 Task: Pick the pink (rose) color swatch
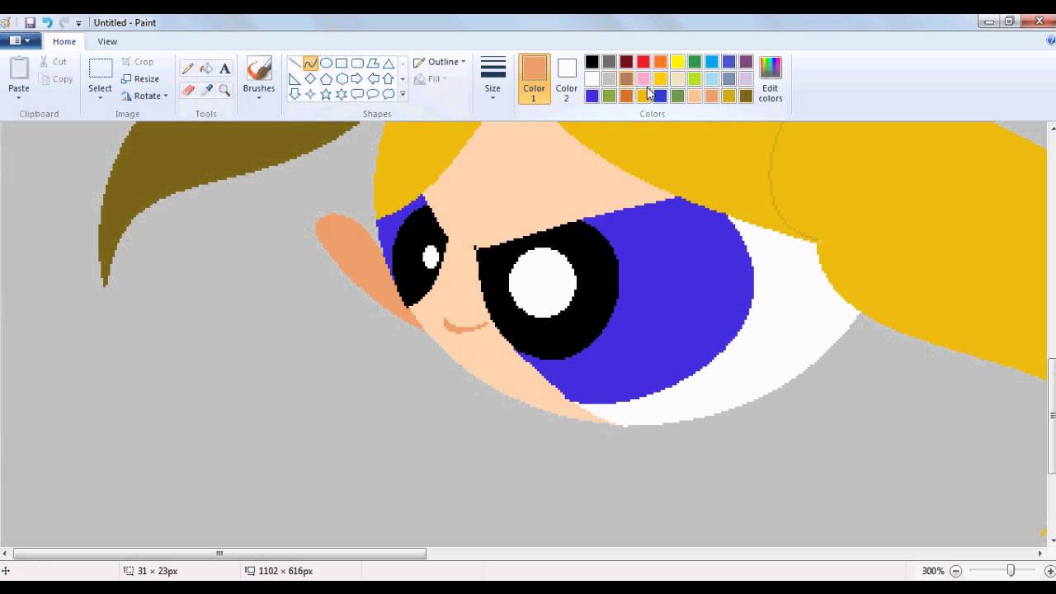coord(643,79)
